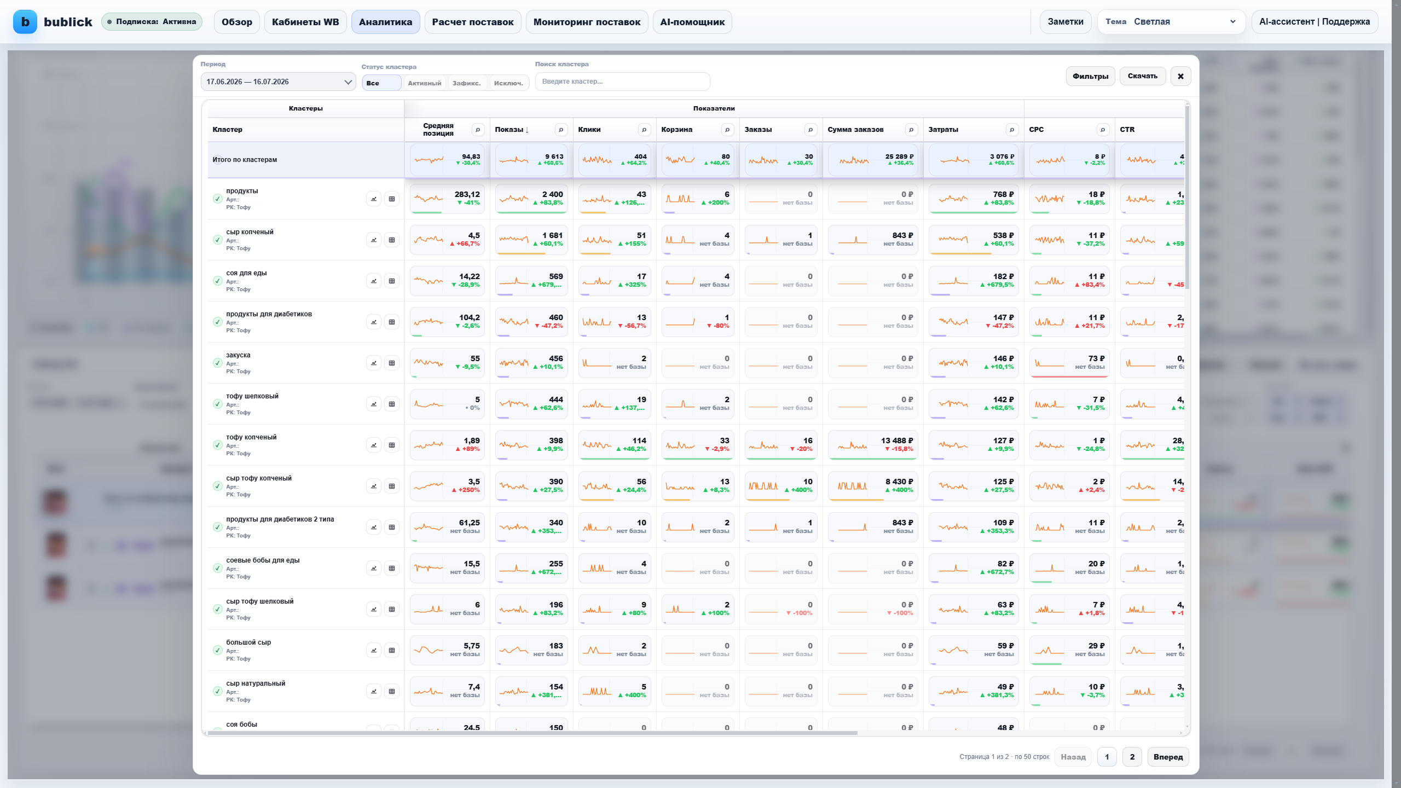Click the horizontal scrollbar under the table
This screenshot has height=788, width=1401.
point(532,733)
